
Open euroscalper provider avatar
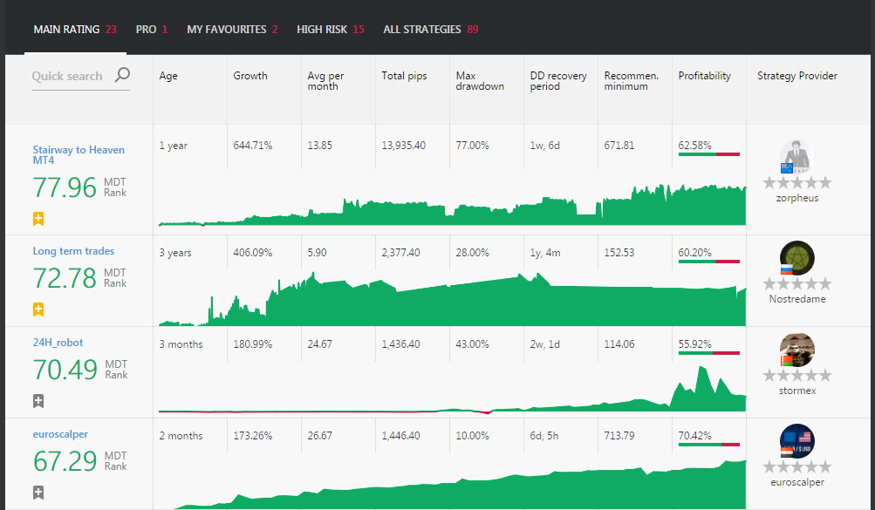[x=796, y=441]
